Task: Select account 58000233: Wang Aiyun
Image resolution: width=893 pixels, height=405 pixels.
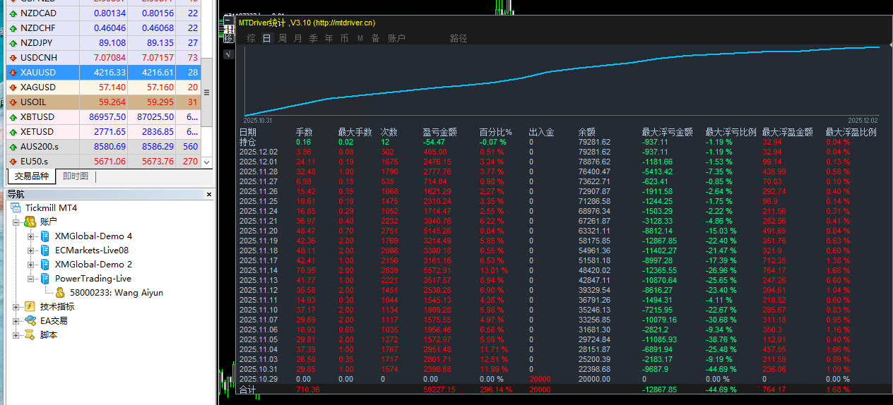Action: click(116, 292)
